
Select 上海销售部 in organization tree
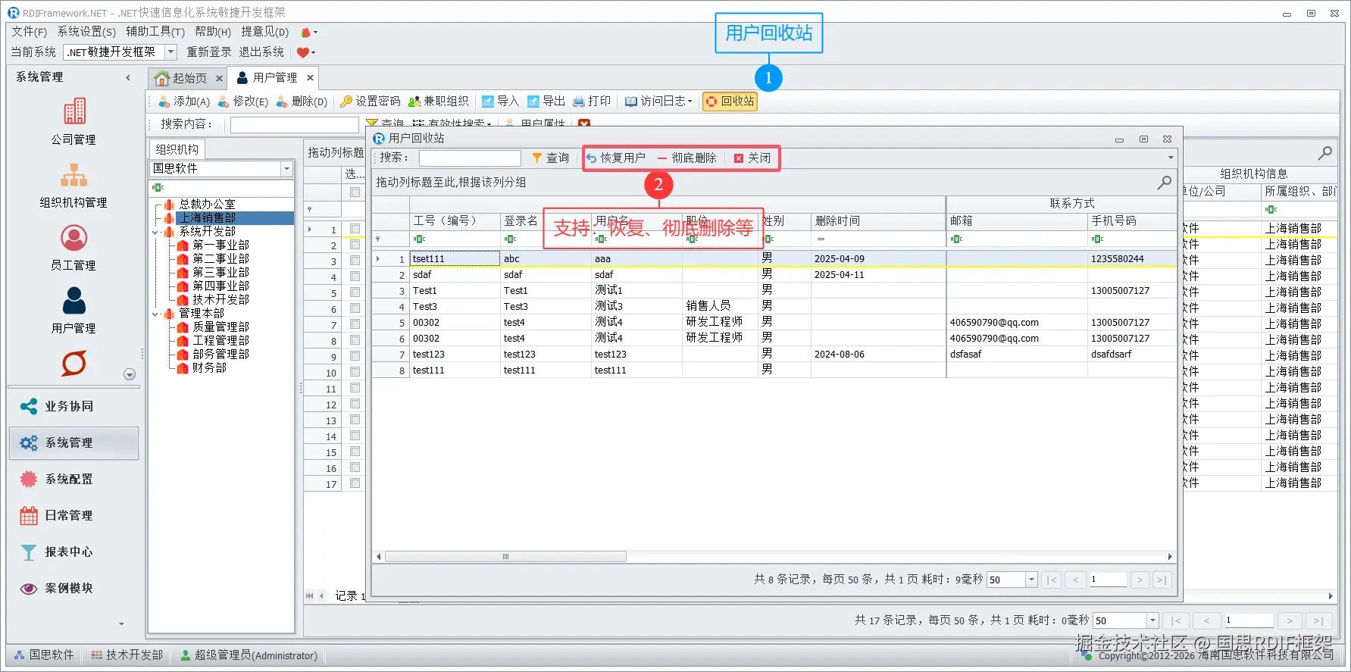coord(207,218)
